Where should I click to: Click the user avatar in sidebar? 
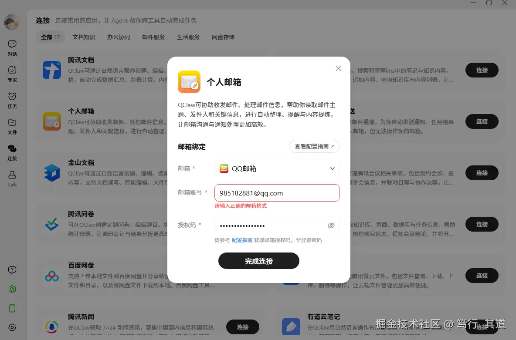coord(12,22)
